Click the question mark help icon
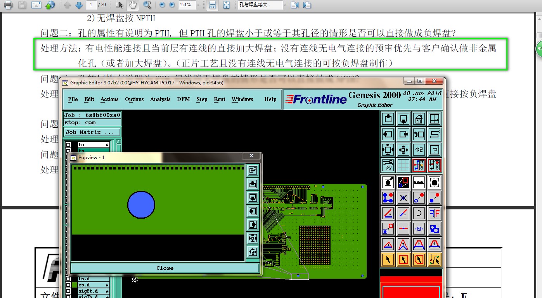The width and height of the screenshot is (542, 298). (x=435, y=150)
